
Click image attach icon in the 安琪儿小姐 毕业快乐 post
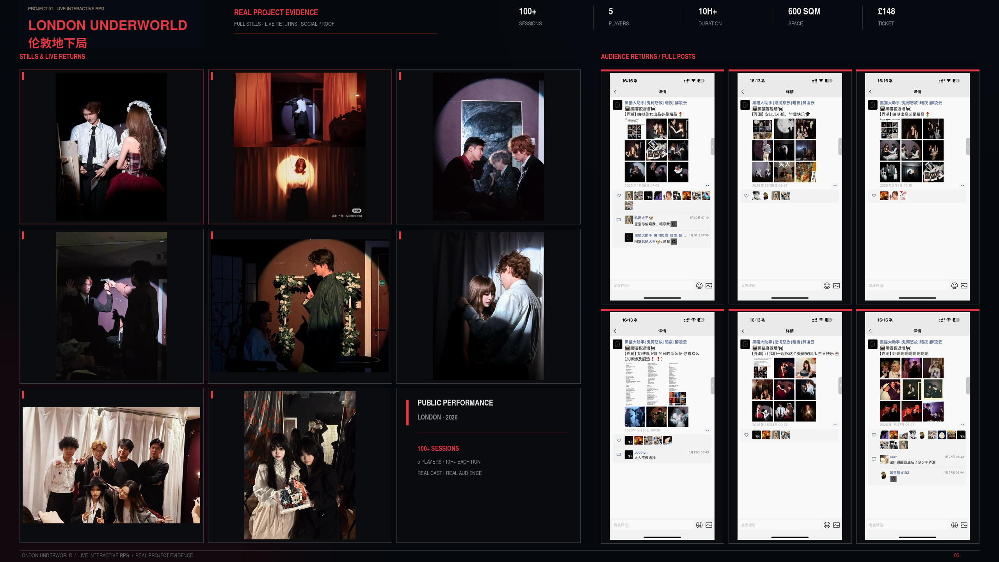[x=837, y=286]
